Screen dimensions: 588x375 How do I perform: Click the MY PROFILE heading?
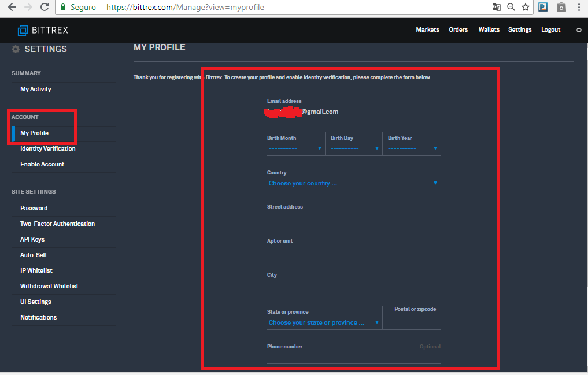[160, 47]
